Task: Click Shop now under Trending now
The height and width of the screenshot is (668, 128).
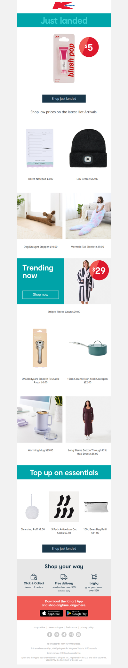Action: click(x=41, y=295)
